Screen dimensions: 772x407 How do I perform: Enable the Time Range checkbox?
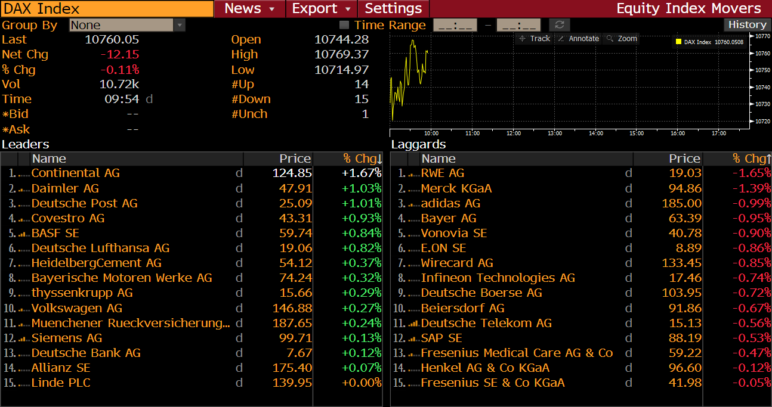[344, 25]
